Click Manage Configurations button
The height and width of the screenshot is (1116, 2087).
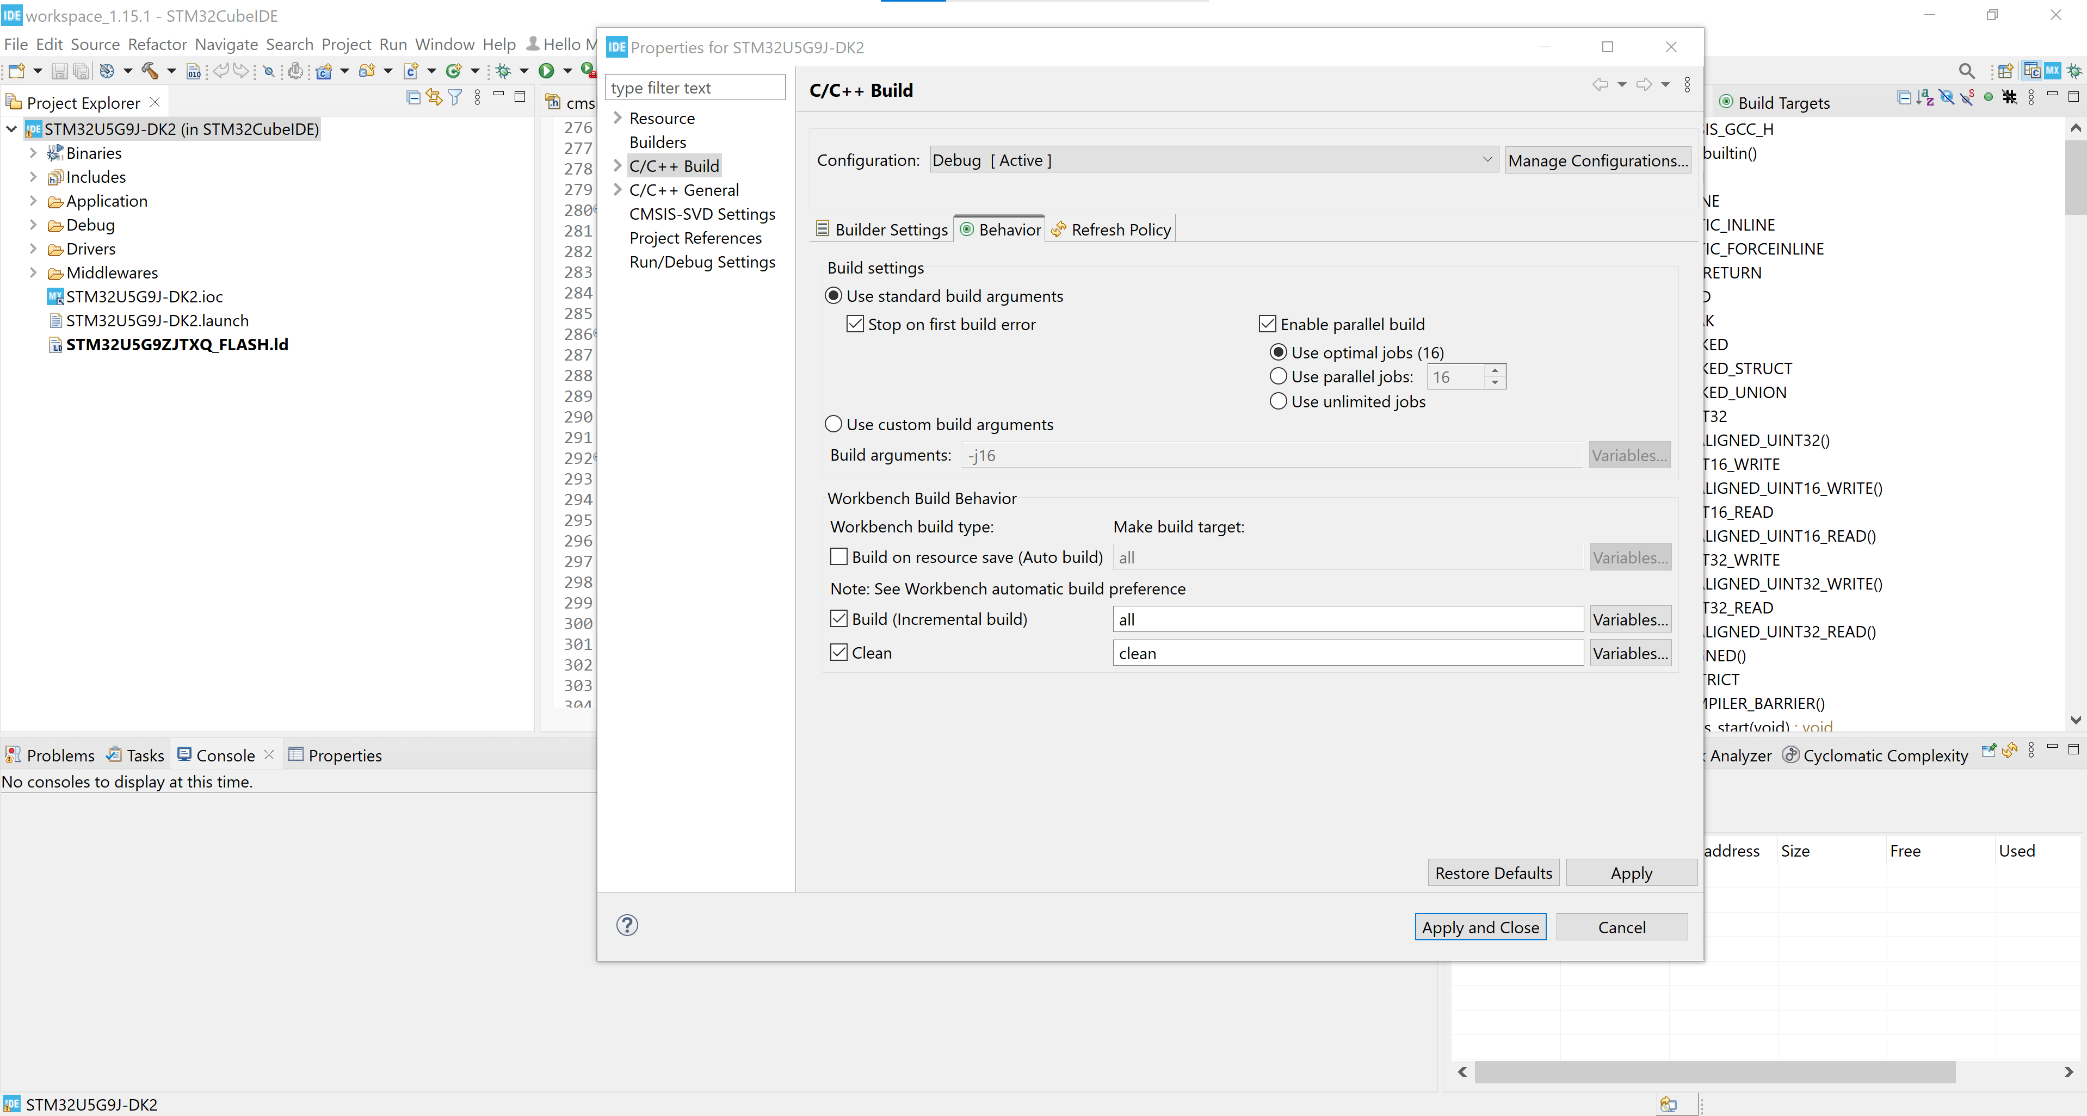(1597, 159)
